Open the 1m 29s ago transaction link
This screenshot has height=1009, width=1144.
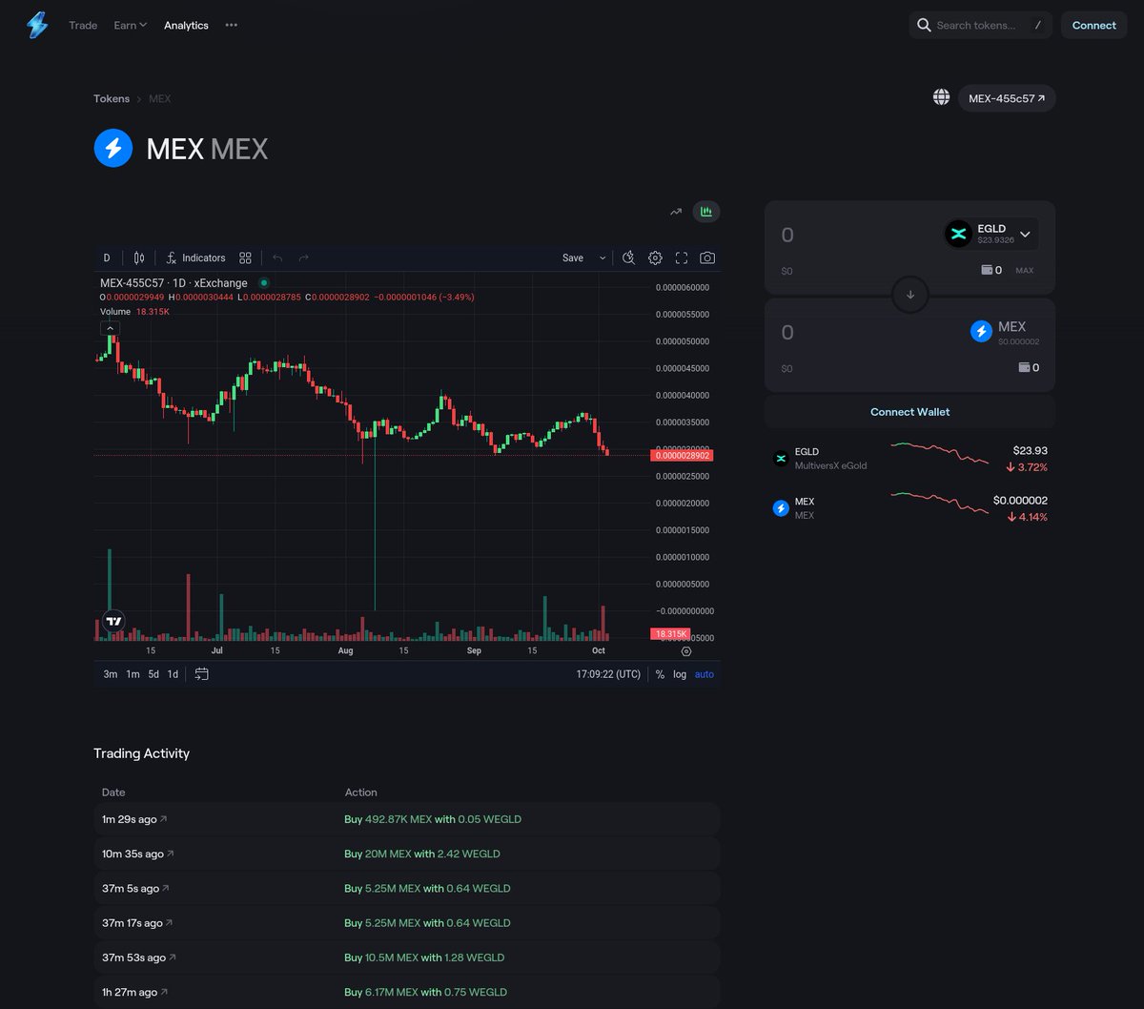[x=134, y=819]
